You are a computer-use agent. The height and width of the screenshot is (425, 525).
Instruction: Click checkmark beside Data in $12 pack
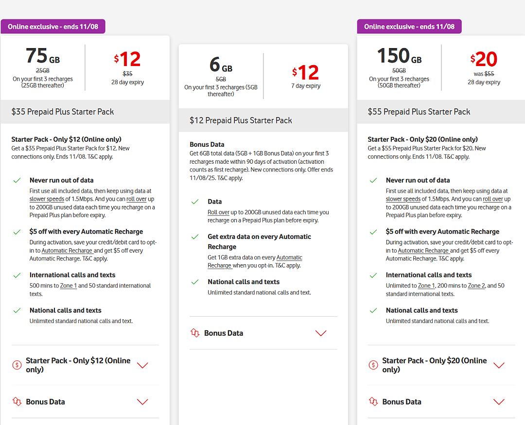[x=195, y=202]
